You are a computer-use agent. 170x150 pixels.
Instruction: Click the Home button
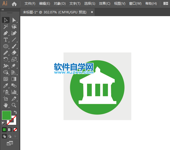14,4
